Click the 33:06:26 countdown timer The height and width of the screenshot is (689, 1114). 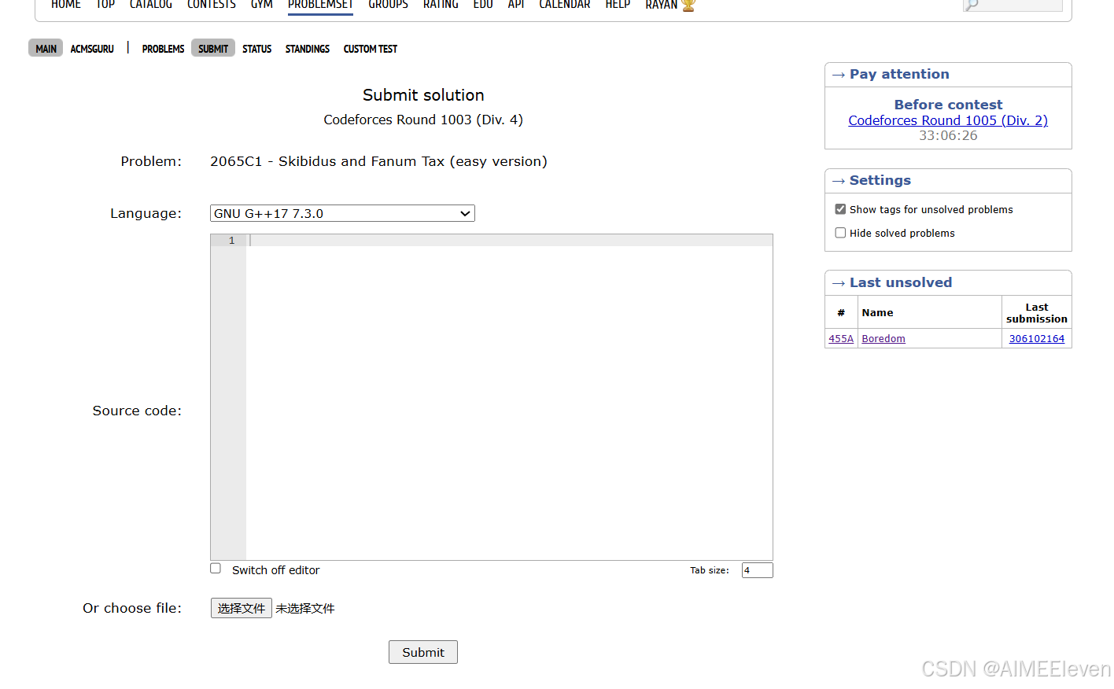[x=948, y=135]
